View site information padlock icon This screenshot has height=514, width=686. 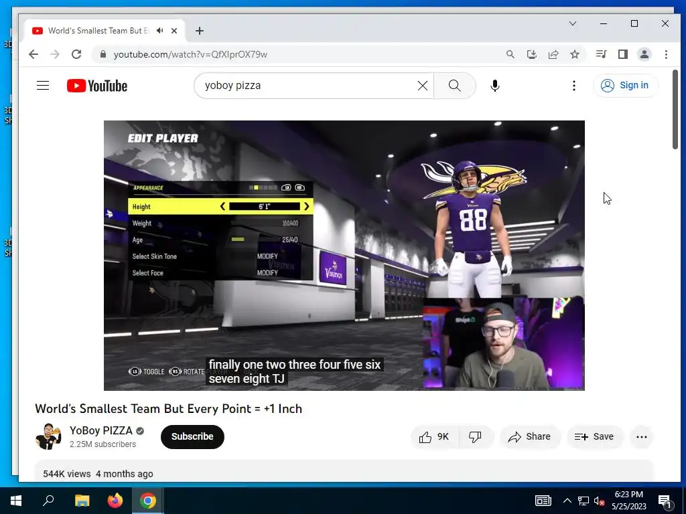102,54
